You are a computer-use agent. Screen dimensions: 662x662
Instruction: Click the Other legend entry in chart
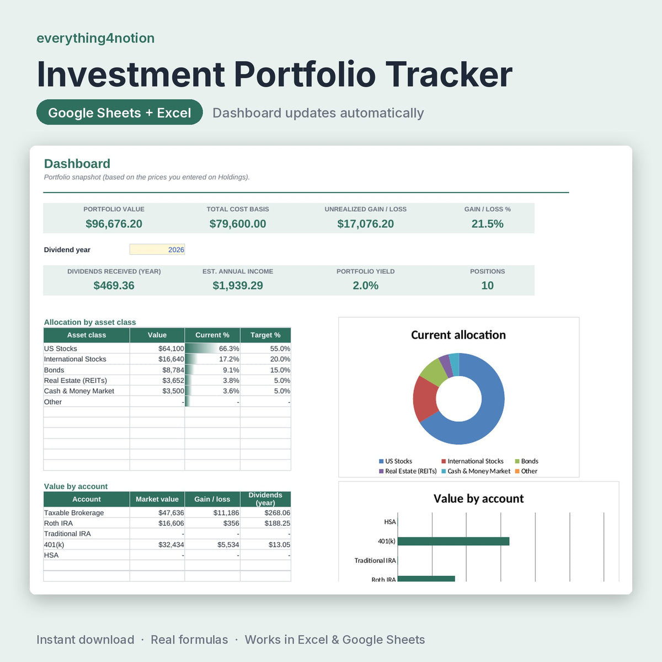526,471
